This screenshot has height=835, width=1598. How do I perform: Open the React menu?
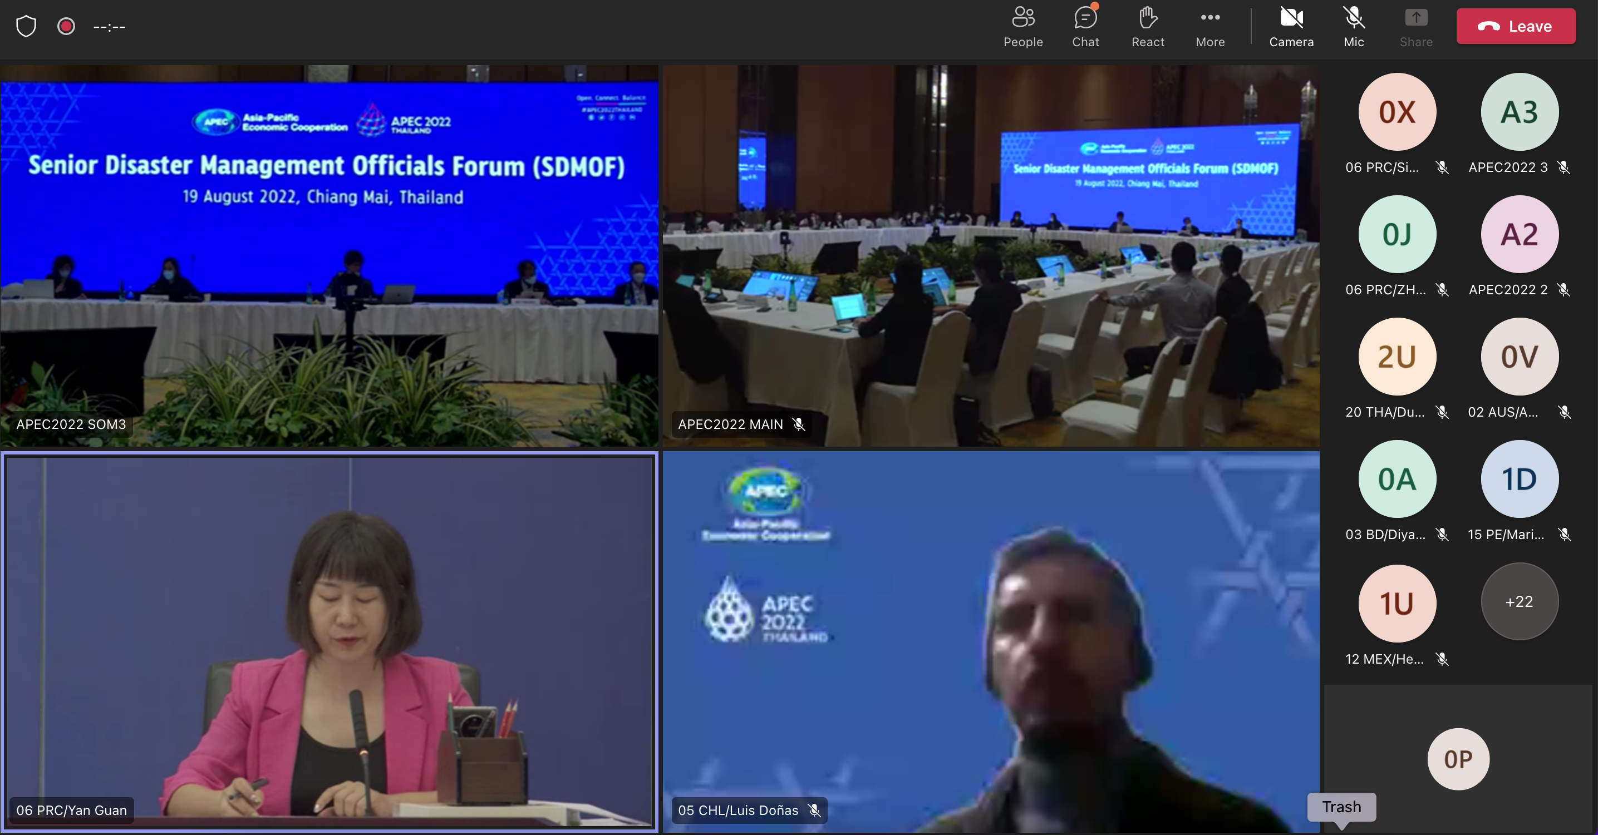point(1148,27)
